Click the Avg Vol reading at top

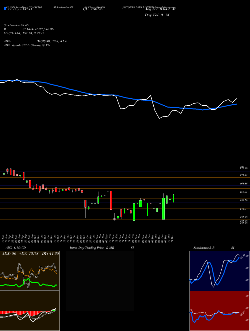coord(160,9)
